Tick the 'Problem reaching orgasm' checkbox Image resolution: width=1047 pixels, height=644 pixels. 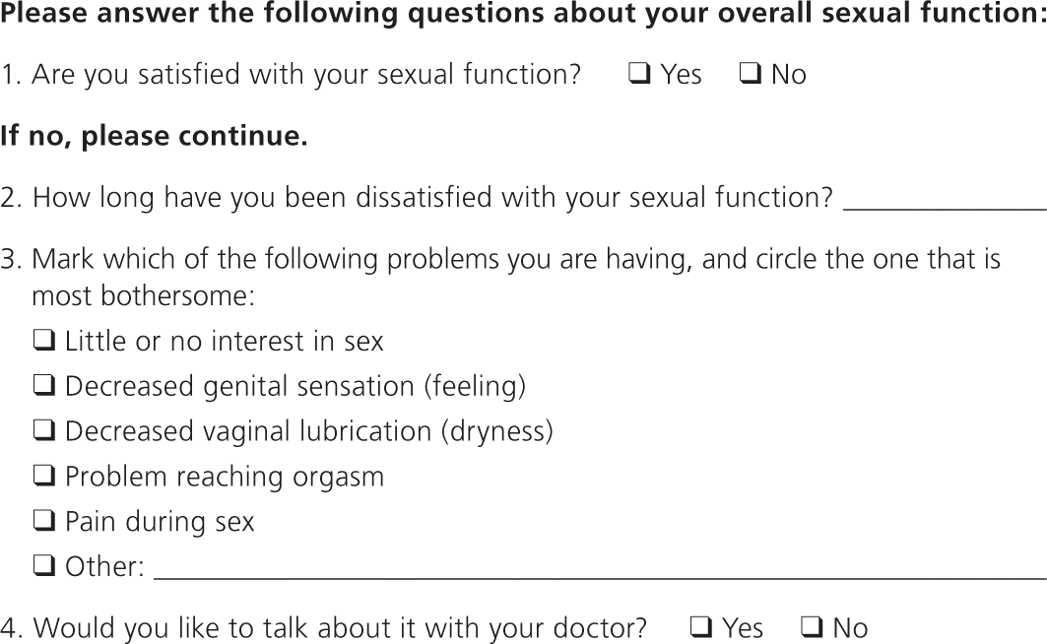tap(44, 478)
